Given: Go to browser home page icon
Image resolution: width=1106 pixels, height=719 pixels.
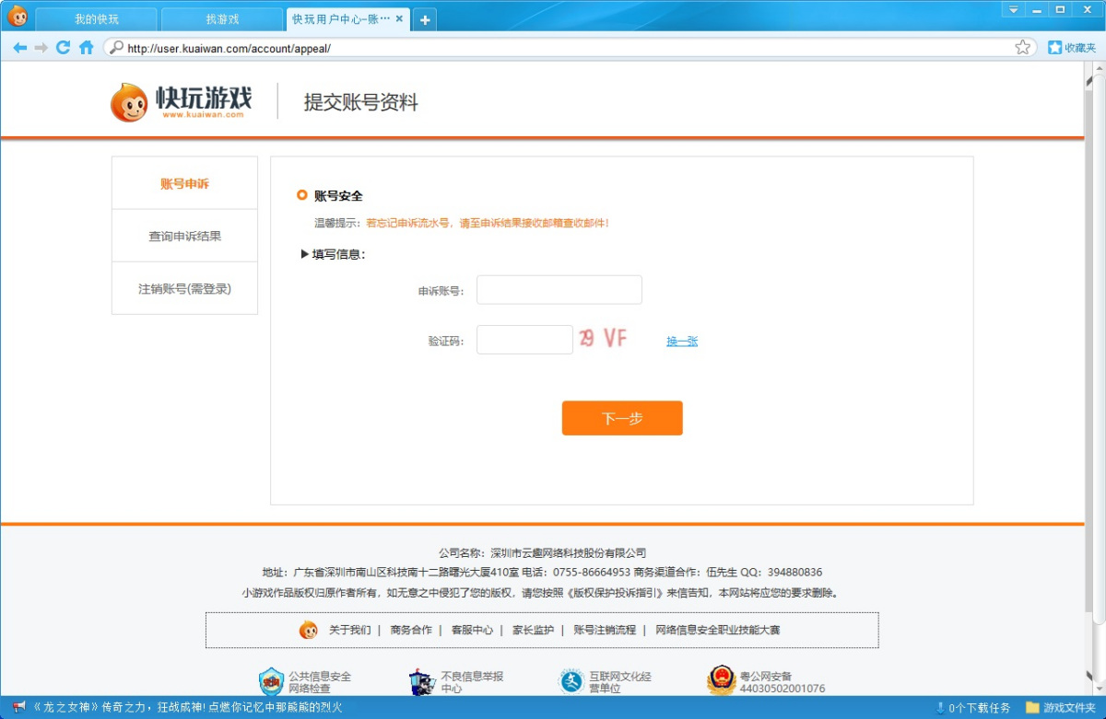Looking at the screenshot, I should tap(87, 48).
